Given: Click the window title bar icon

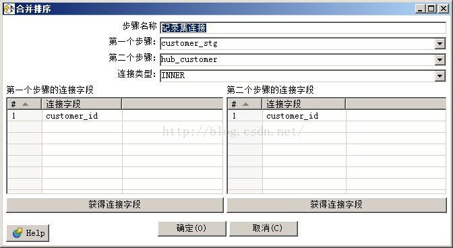Looking at the screenshot, I should pos(9,9).
